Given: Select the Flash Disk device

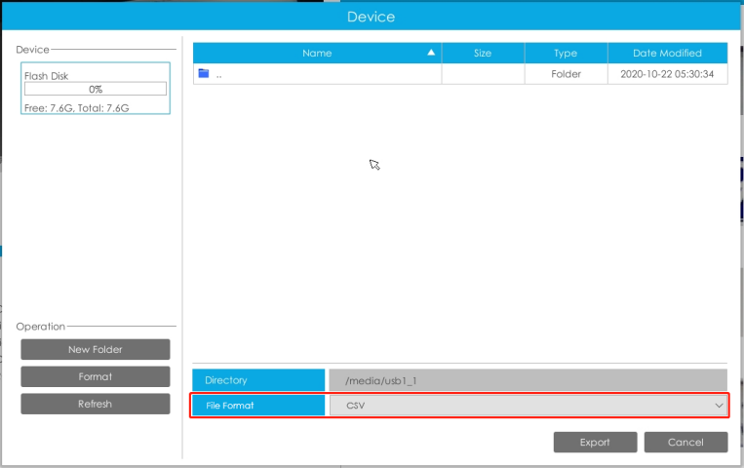Looking at the screenshot, I should [x=96, y=89].
